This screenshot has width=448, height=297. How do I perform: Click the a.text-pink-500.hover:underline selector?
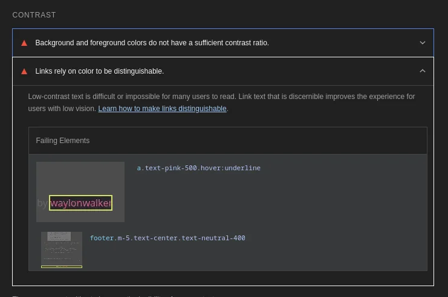tap(198, 168)
